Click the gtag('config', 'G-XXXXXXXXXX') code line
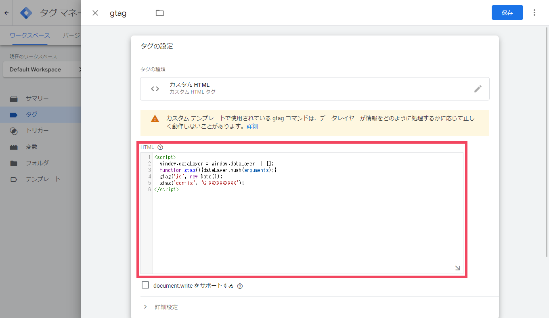This screenshot has height=318, width=549. tap(202, 183)
